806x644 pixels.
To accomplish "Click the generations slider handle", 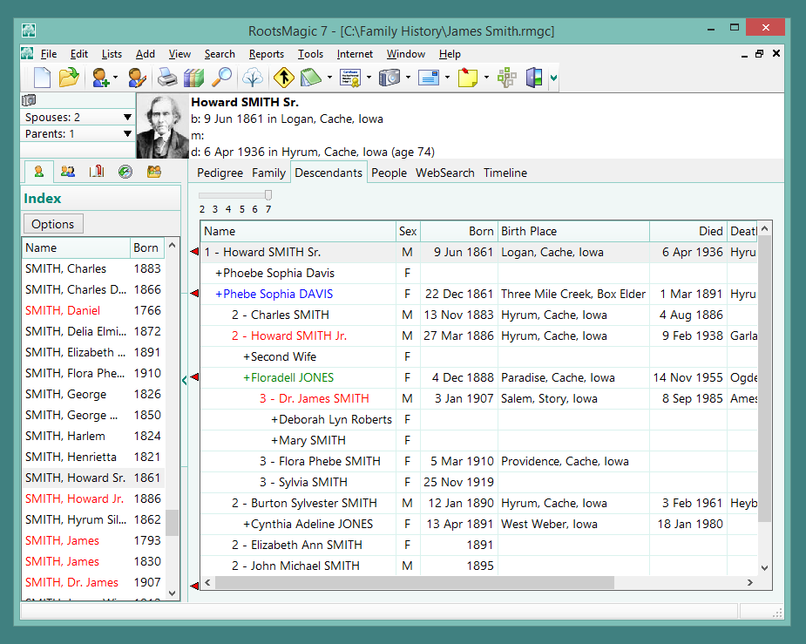I will [x=268, y=195].
